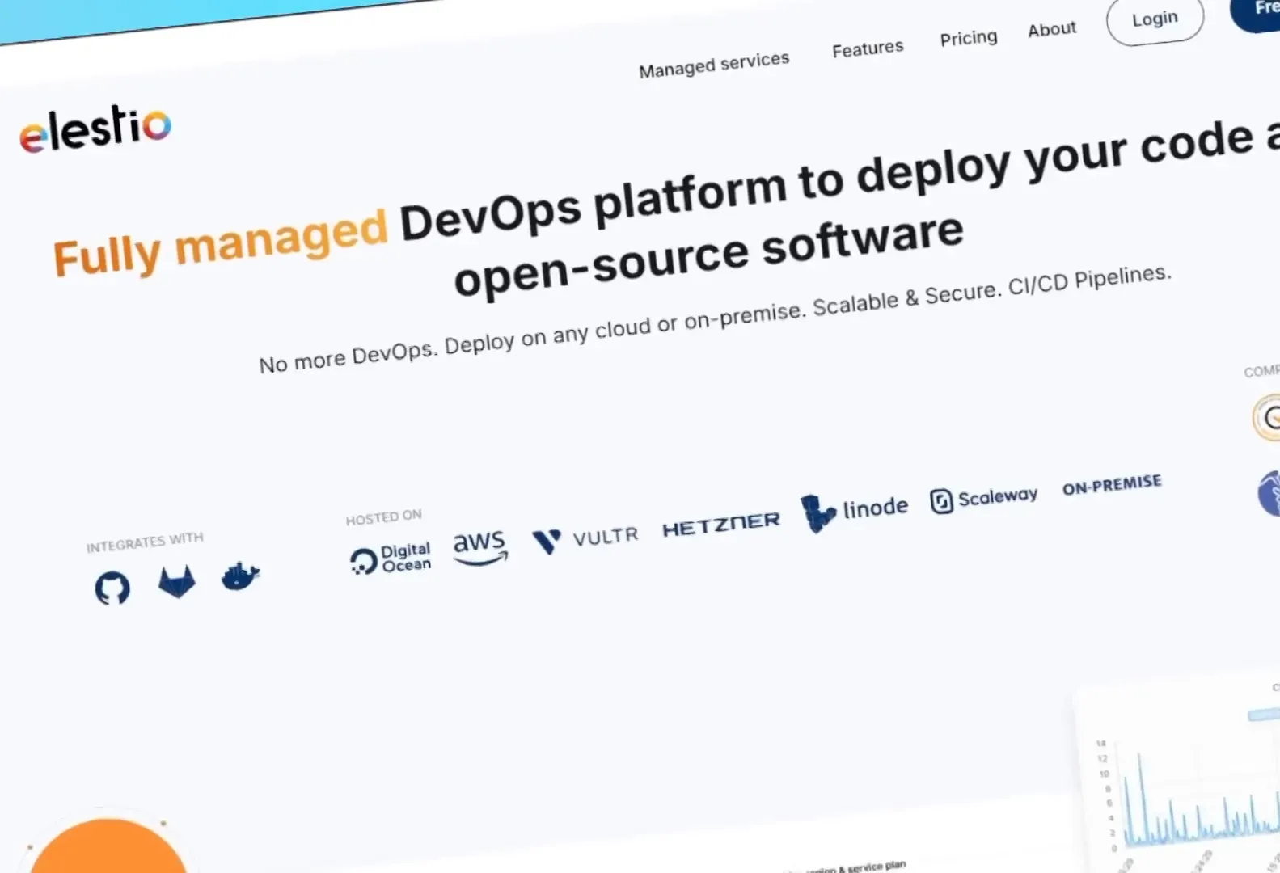Select the Vultr hosting logo

click(585, 538)
